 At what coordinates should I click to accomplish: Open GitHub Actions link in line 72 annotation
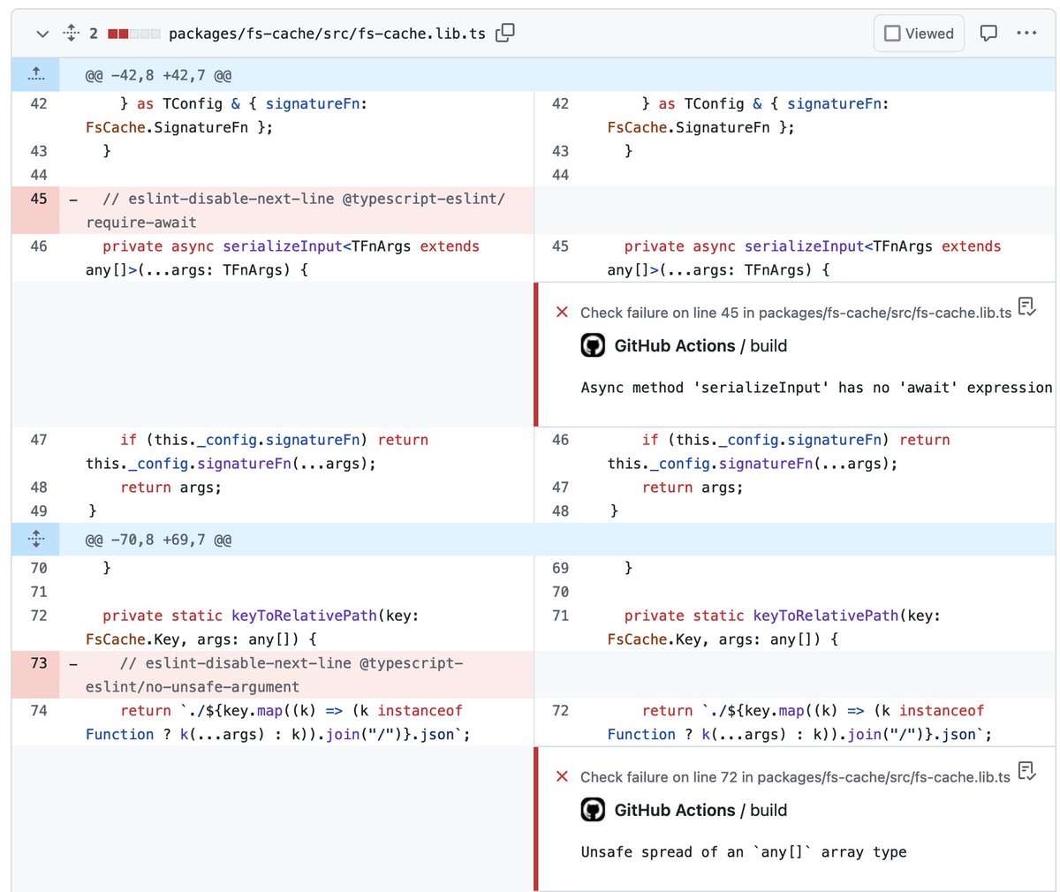click(675, 810)
